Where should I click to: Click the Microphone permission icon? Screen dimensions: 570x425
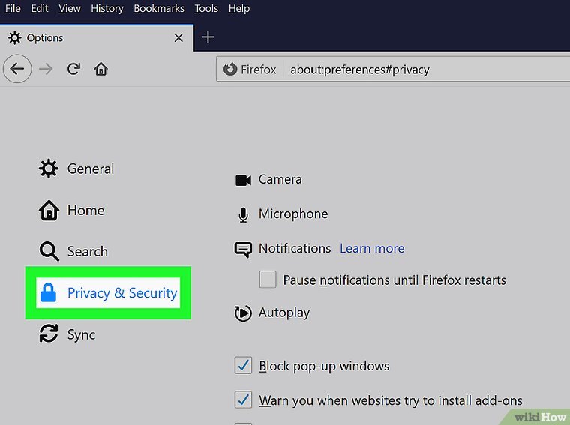243,214
